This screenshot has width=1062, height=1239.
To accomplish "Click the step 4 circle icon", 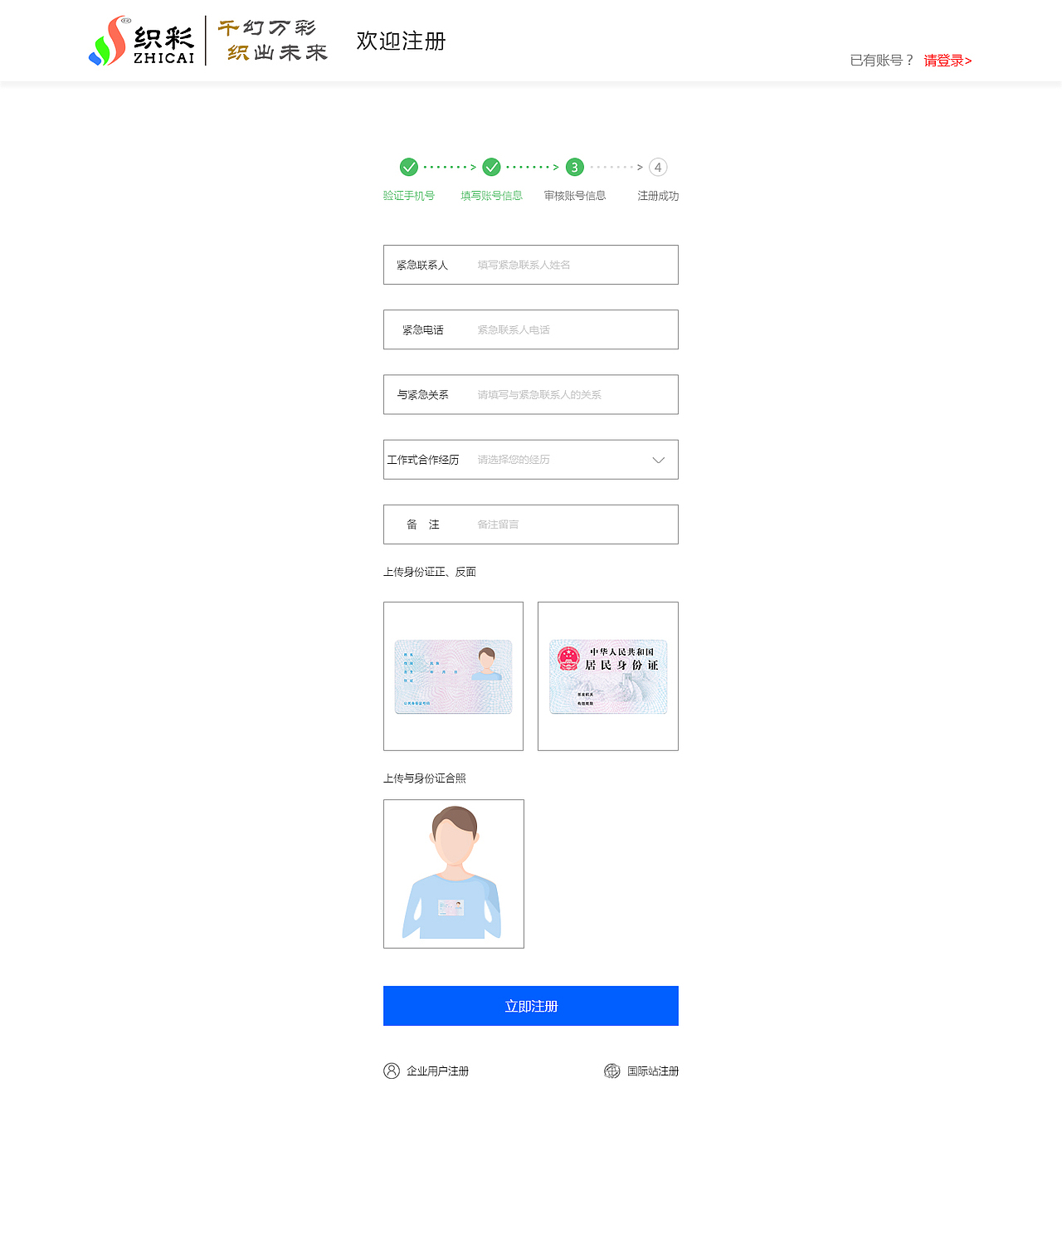I will pyautogui.click(x=658, y=167).
